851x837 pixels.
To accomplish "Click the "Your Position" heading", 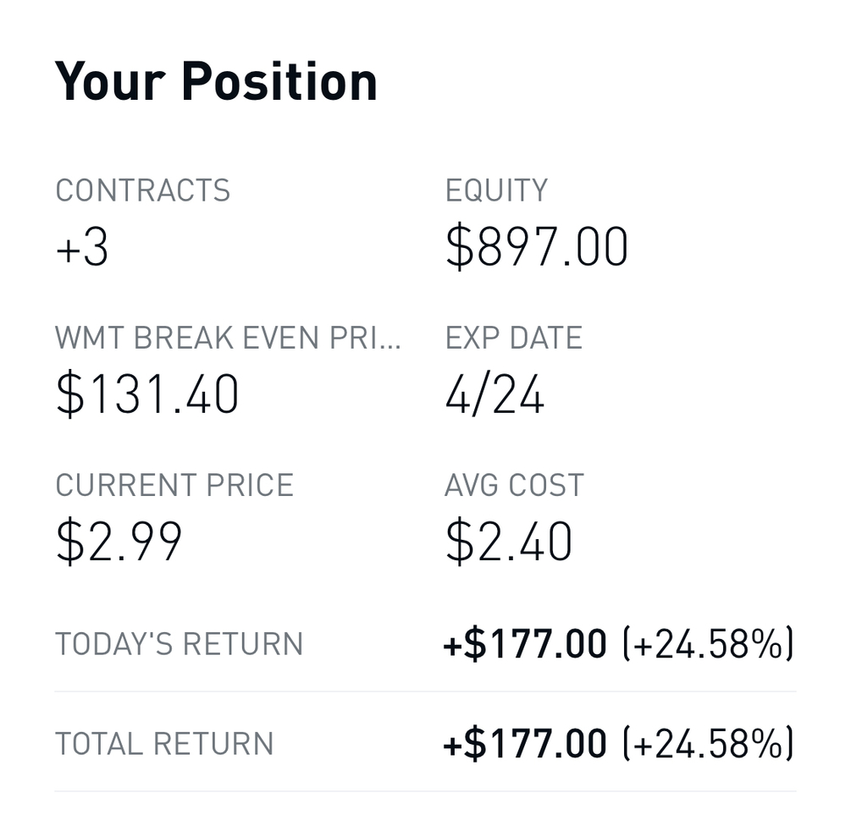I will pos(216,82).
